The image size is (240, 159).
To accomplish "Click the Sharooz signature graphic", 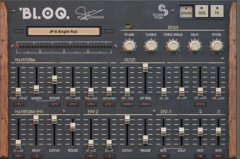I will click(x=90, y=13).
